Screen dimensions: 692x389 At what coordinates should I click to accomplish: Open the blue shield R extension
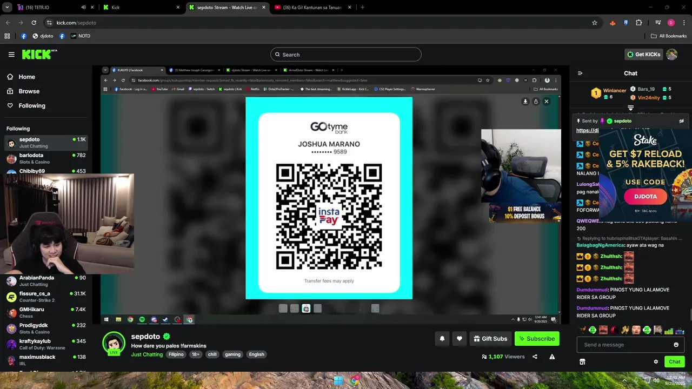point(626,23)
